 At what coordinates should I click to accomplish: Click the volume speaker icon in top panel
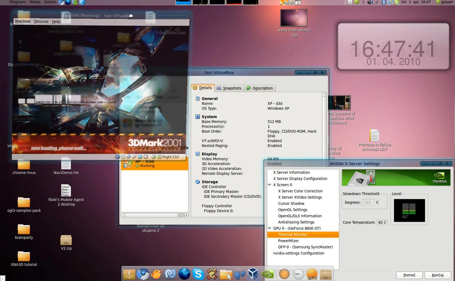(370, 2)
